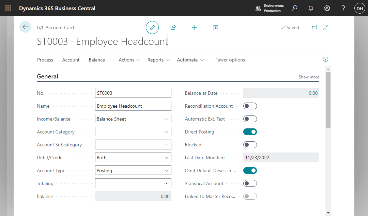Screen dimensions: 368x216
Task: Open the Account menu
Action: point(71,60)
